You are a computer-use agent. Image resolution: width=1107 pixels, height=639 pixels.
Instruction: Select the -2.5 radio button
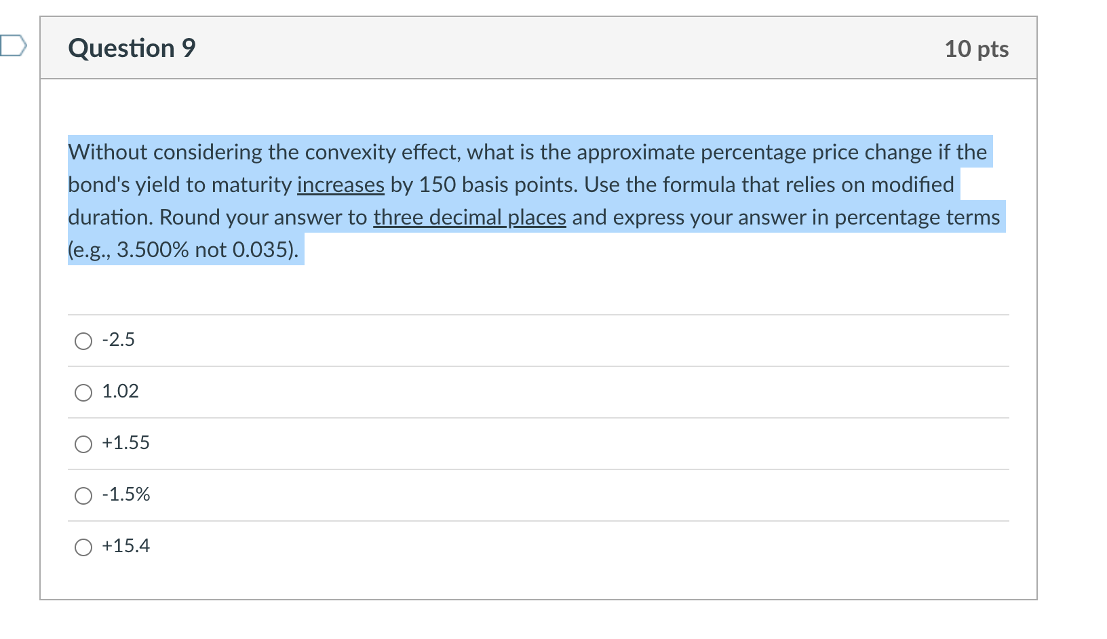(83, 341)
